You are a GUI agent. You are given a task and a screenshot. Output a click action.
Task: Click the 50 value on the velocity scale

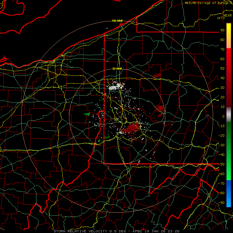[222, 69]
